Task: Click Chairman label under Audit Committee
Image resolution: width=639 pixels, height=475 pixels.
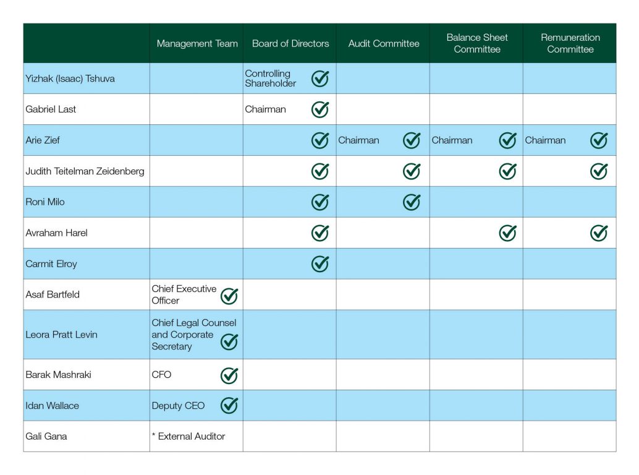Action: [358, 140]
